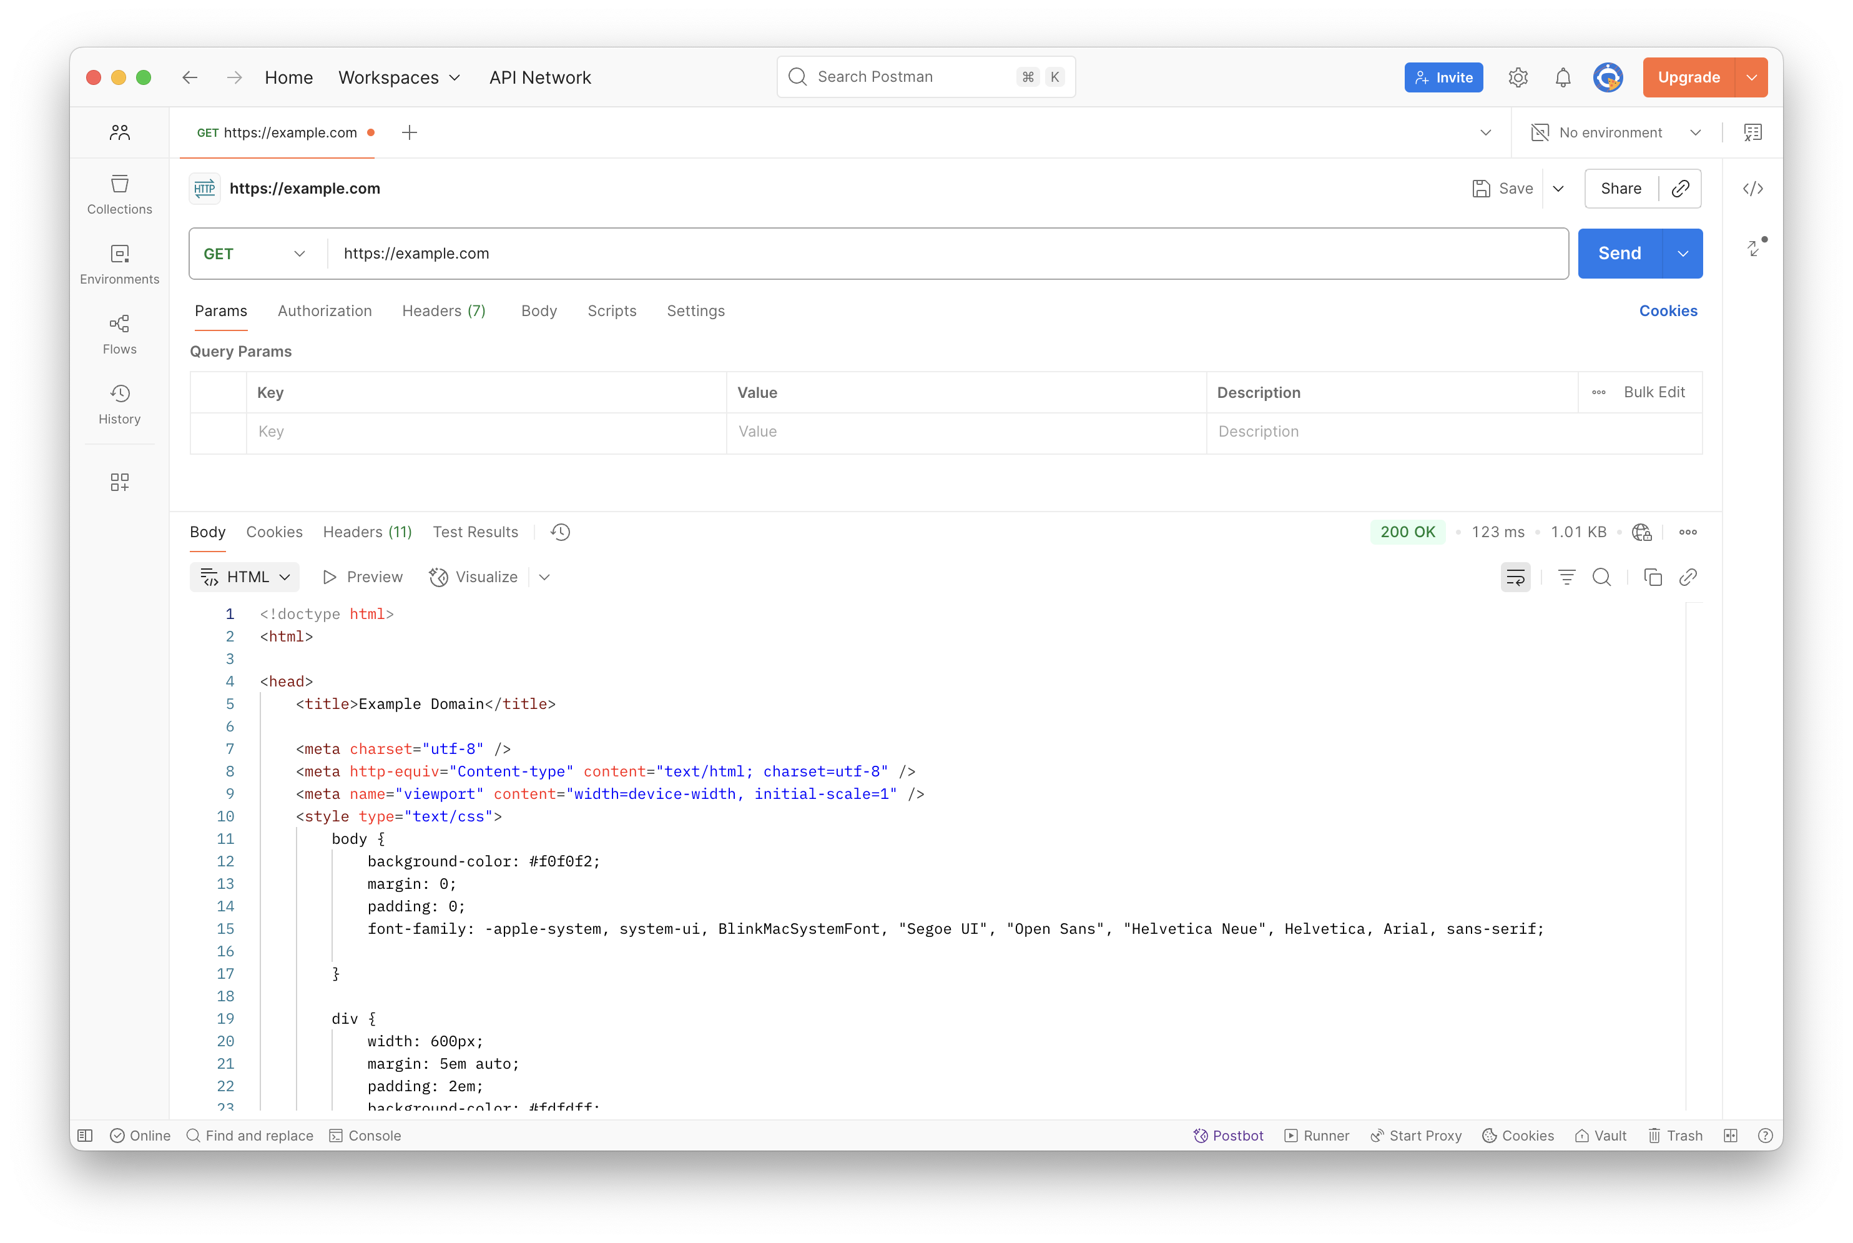
Task: Expand the No environment selector
Action: click(1616, 132)
